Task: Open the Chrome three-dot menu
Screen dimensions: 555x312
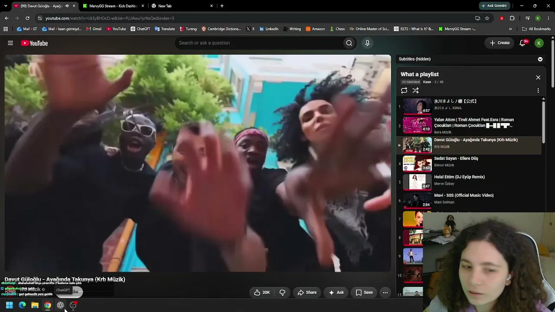Action: 548,18
